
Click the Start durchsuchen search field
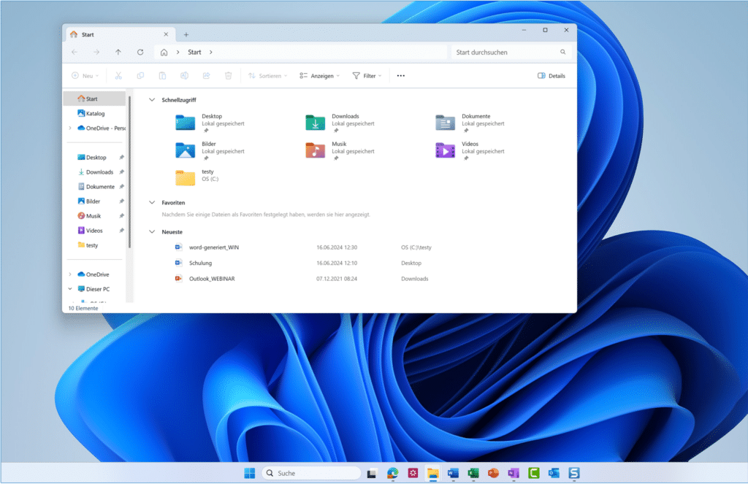pyautogui.click(x=511, y=53)
